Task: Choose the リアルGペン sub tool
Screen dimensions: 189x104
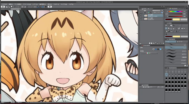Action: coord(176,63)
